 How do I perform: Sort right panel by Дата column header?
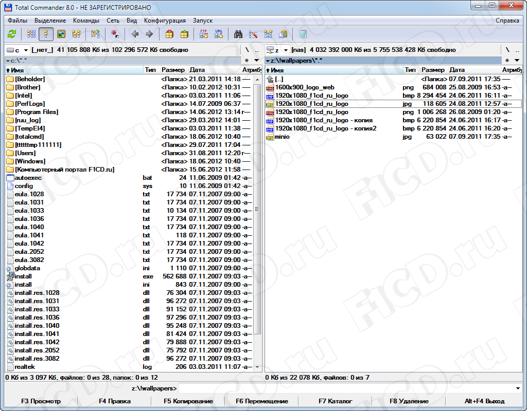tap(474, 70)
